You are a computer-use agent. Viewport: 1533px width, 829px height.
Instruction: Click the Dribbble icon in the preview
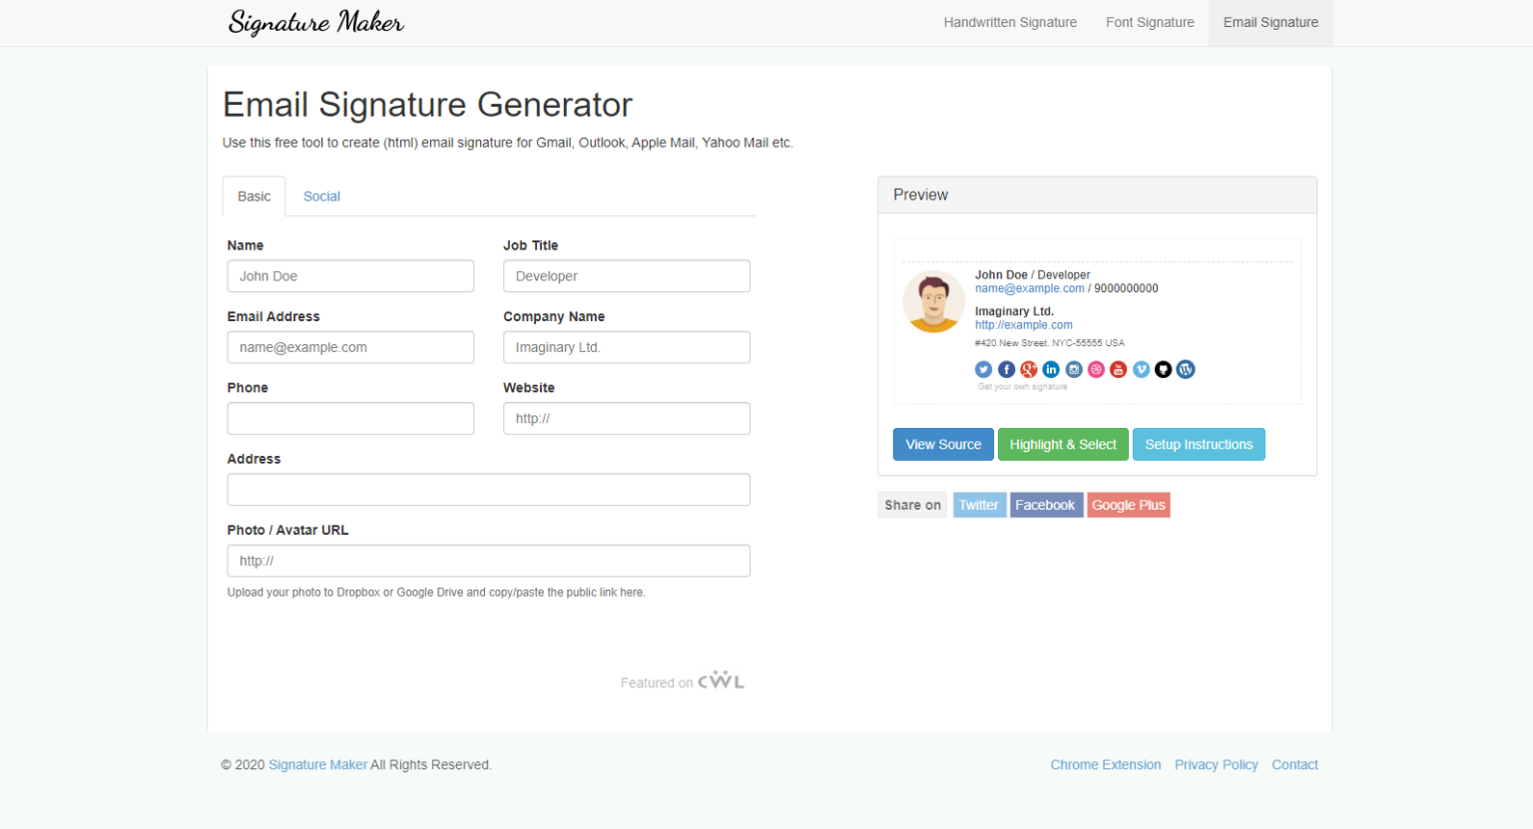point(1095,369)
